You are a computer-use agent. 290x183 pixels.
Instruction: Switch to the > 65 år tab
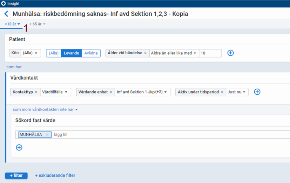click(x=35, y=24)
